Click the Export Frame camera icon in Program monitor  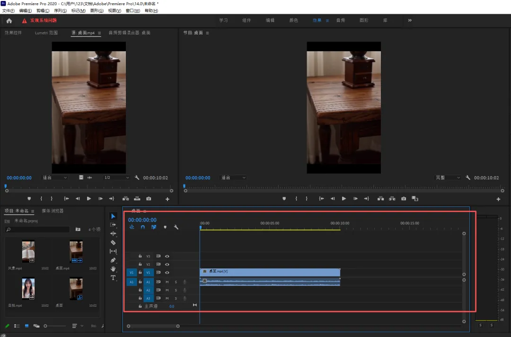pyautogui.click(x=404, y=199)
